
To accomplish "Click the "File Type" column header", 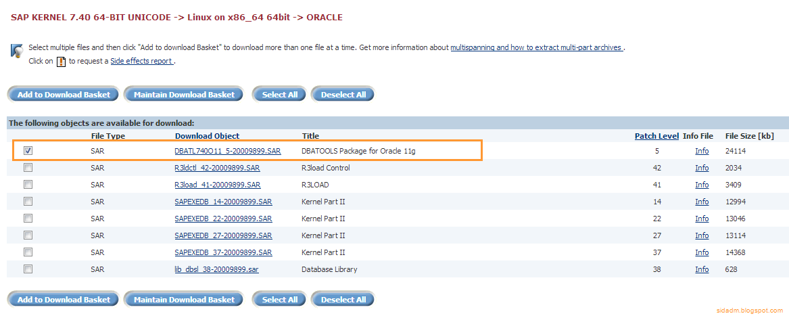I will (x=107, y=135).
